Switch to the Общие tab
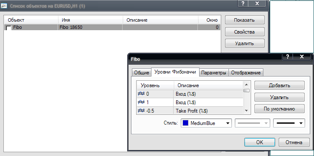 [142, 73]
